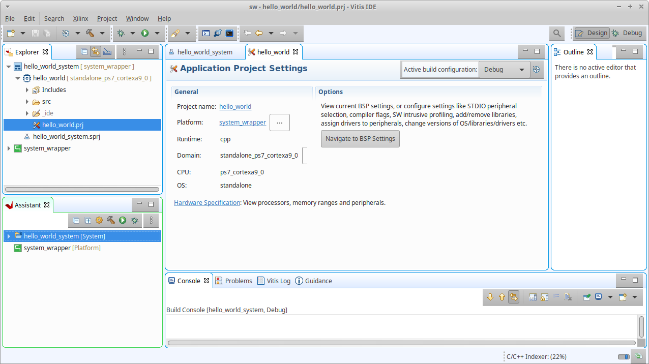This screenshot has height=364, width=649.
Task: Click Navigate to BSP Settings button
Action: pyautogui.click(x=360, y=139)
